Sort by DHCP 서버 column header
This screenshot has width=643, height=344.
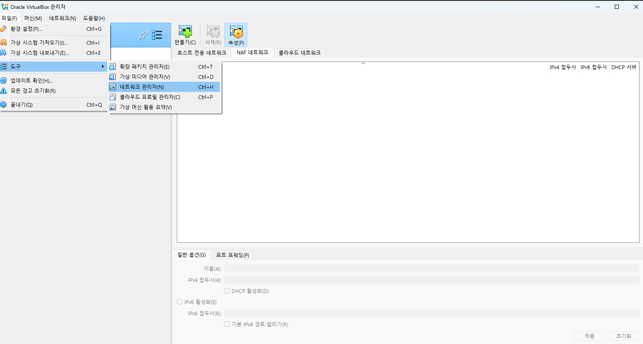[624, 67]
